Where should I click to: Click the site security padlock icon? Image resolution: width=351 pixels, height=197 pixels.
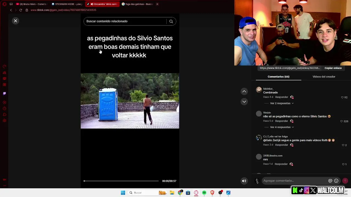tap(27, 10)
